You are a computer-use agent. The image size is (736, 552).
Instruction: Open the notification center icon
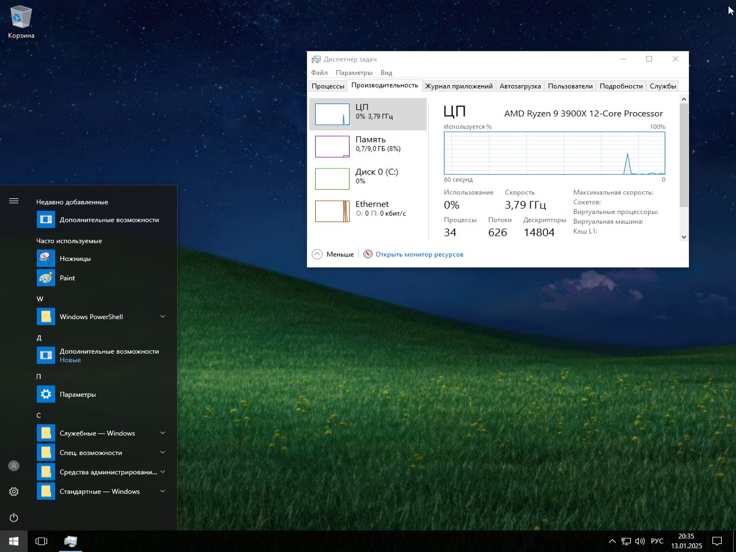(x=717, y=541)
